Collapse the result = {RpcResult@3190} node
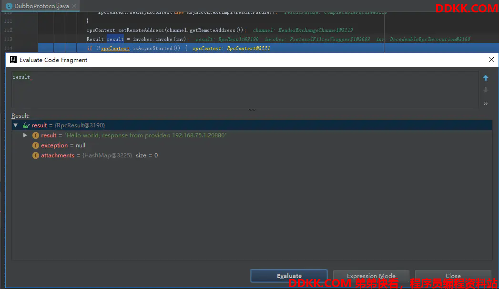Viewport: 499px width, 289px height. (x=15, y=125)
